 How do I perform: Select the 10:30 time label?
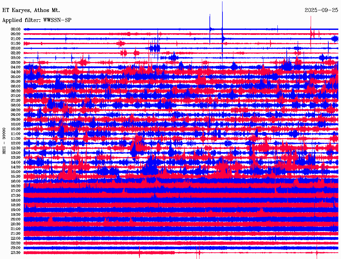(15, 129)
